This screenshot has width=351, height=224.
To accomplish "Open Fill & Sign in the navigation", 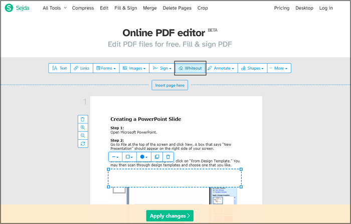I will pyautogui.click(x=125, y=8).
